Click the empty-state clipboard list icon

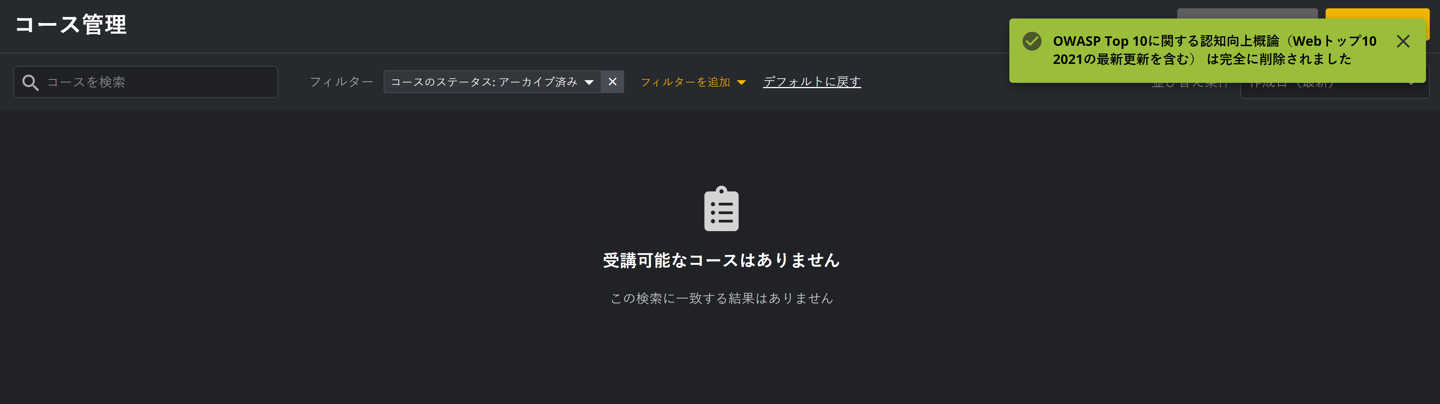tap(721, 209)
